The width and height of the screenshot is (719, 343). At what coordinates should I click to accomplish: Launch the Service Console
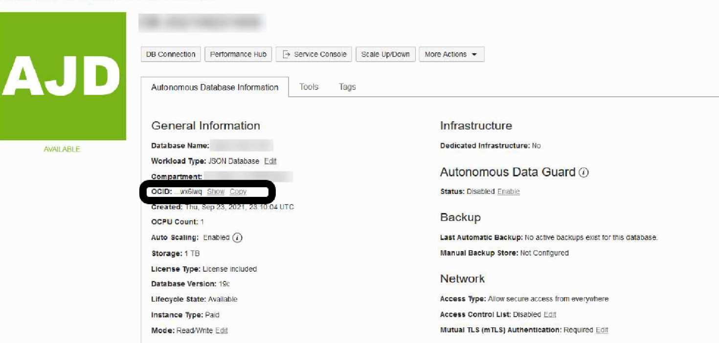315,54
